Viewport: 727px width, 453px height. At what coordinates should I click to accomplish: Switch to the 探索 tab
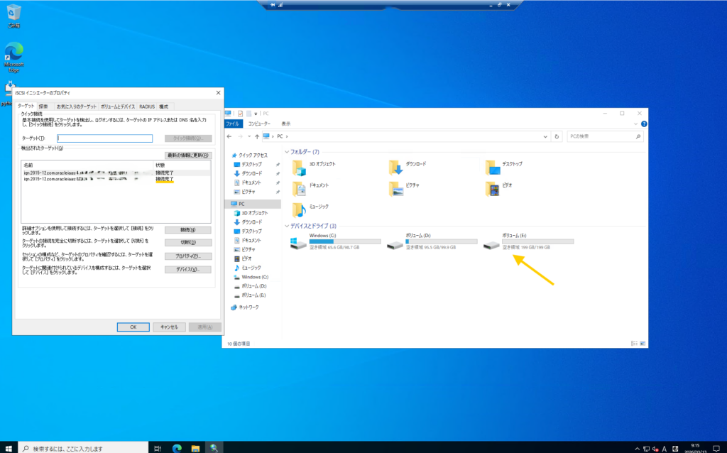coord(44,106)
